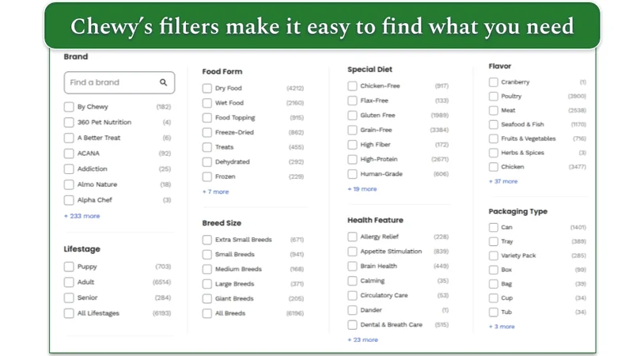Image resolution: width=644 pixels, height=356 pixels.
Task: Select the A Better Treat brand checkbox
Action: coord(69,138)
